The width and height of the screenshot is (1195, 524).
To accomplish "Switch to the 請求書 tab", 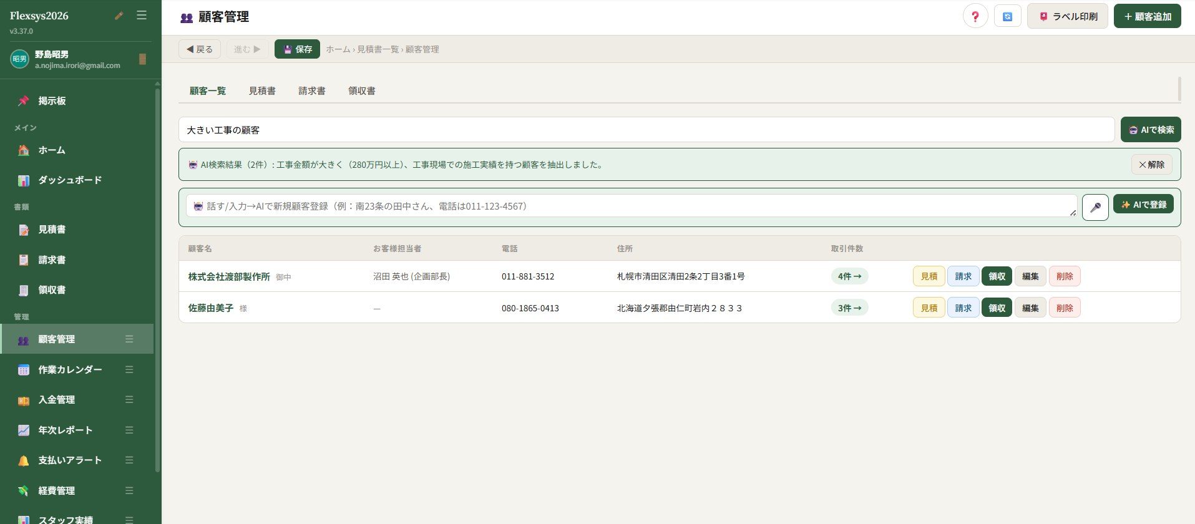I will click(312, 90).
